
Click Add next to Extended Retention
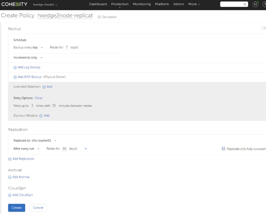(x=50, y=87)
